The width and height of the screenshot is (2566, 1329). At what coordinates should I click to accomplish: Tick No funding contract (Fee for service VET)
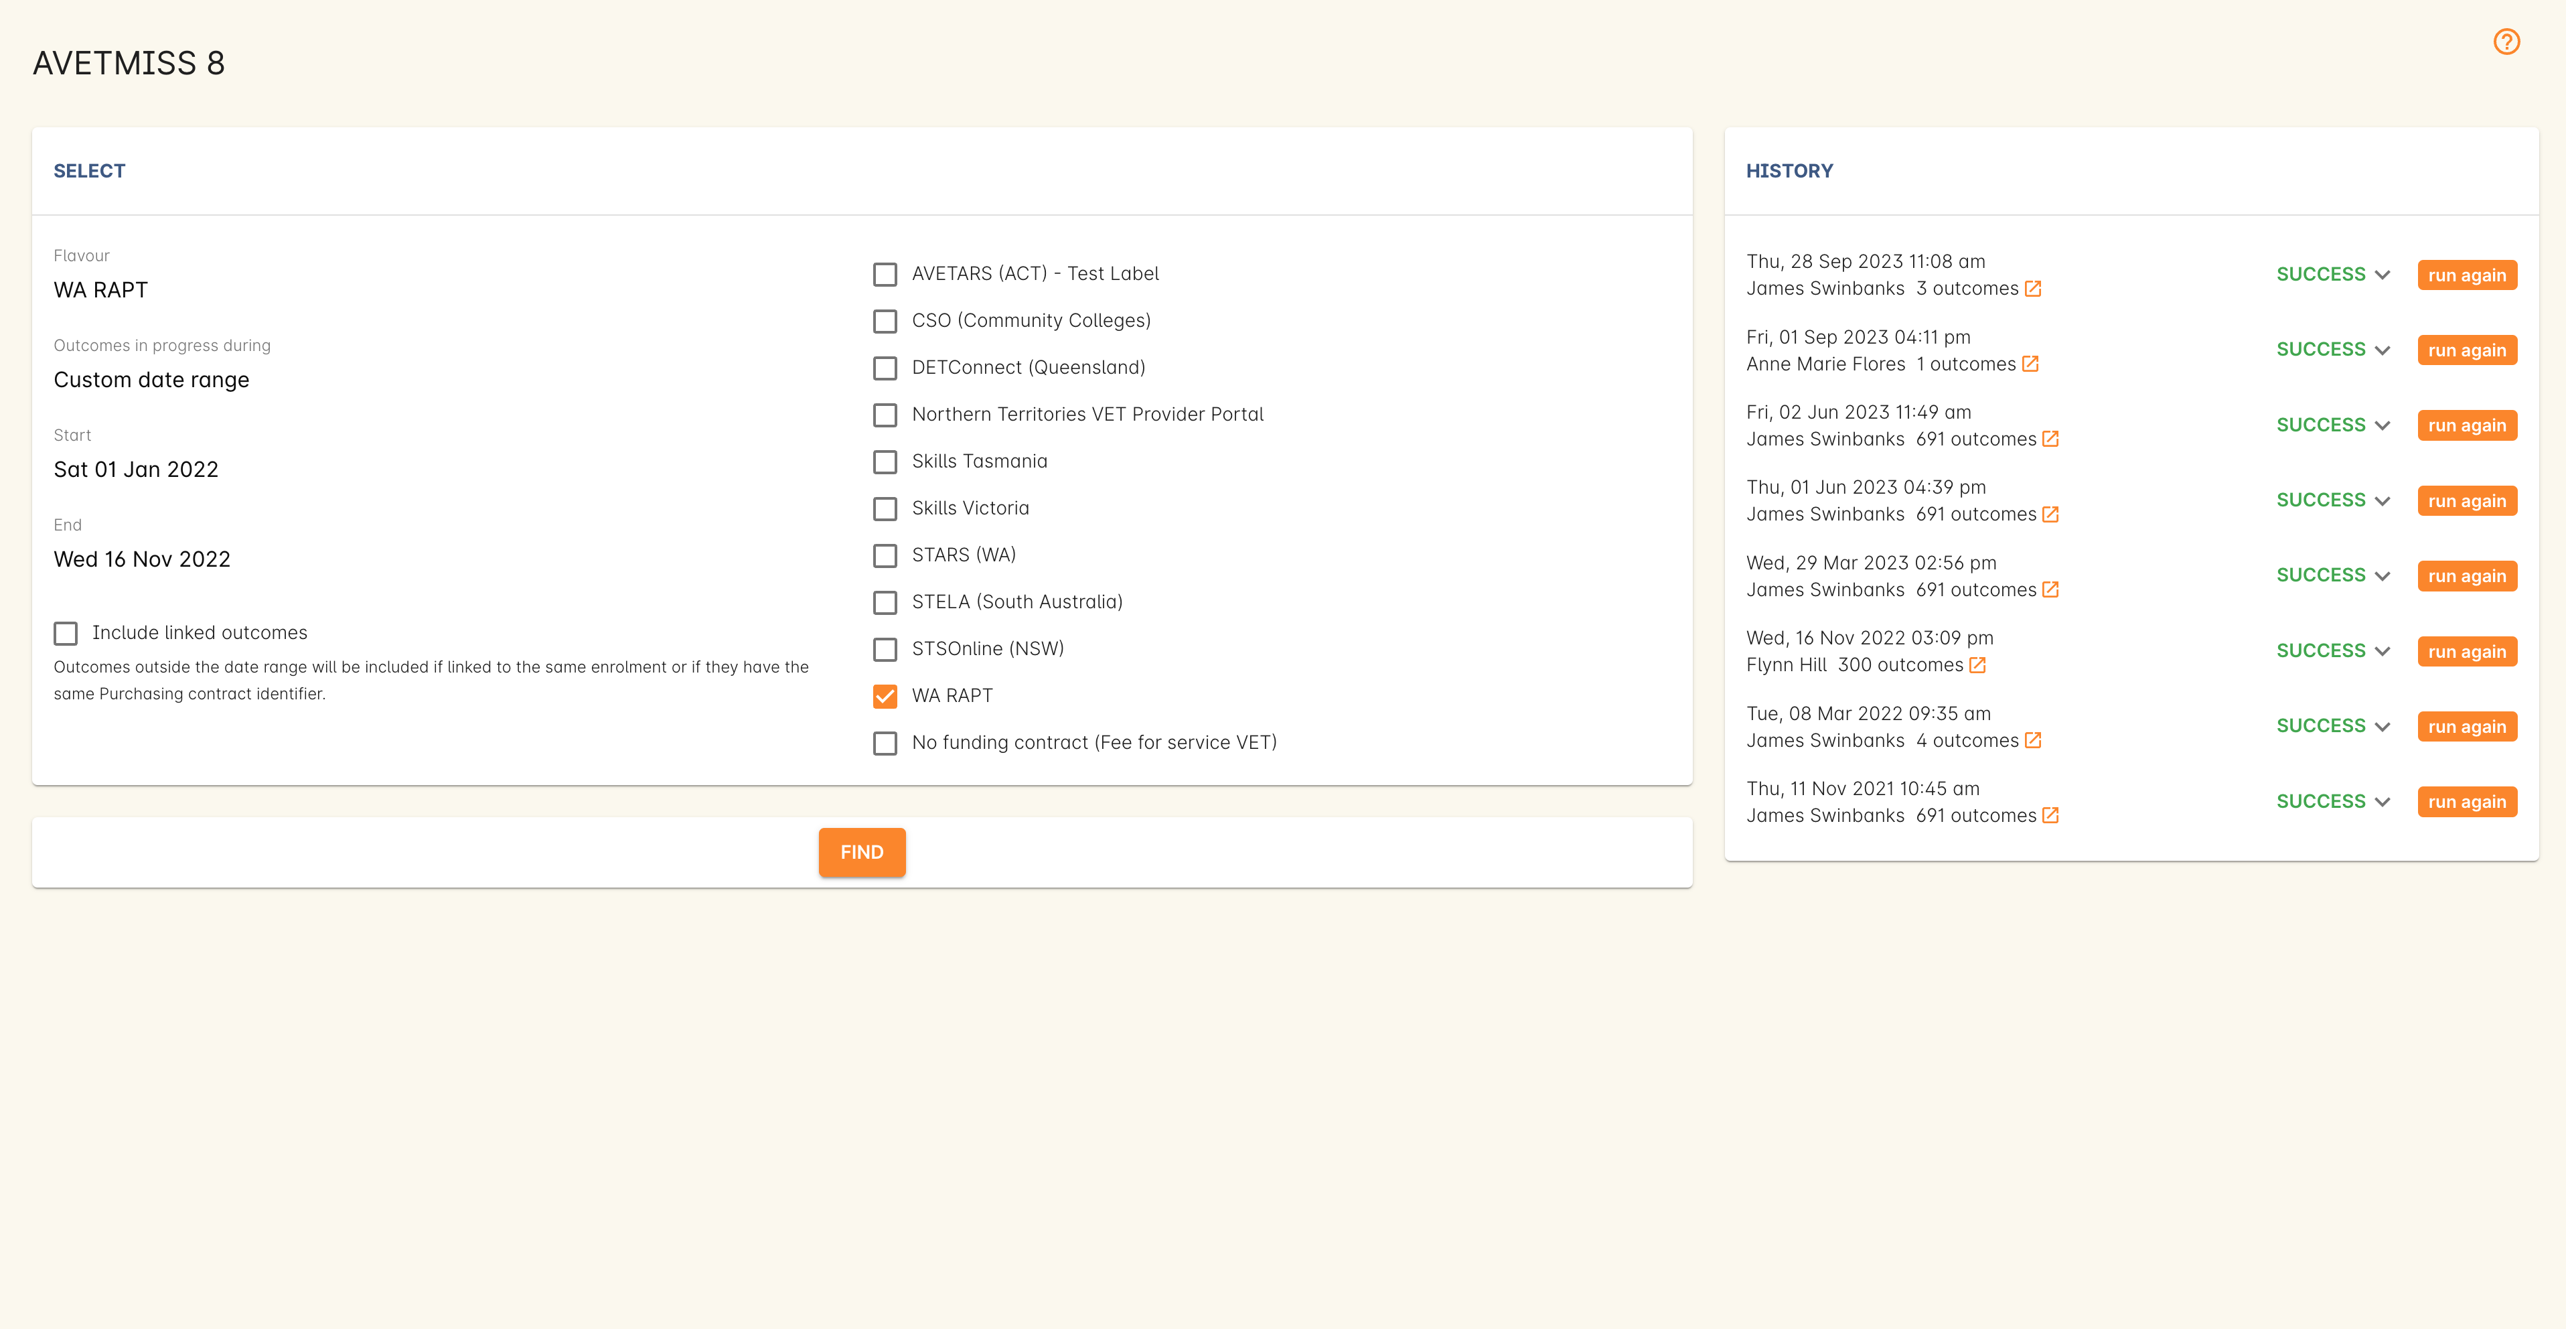(x=885, y=743)
